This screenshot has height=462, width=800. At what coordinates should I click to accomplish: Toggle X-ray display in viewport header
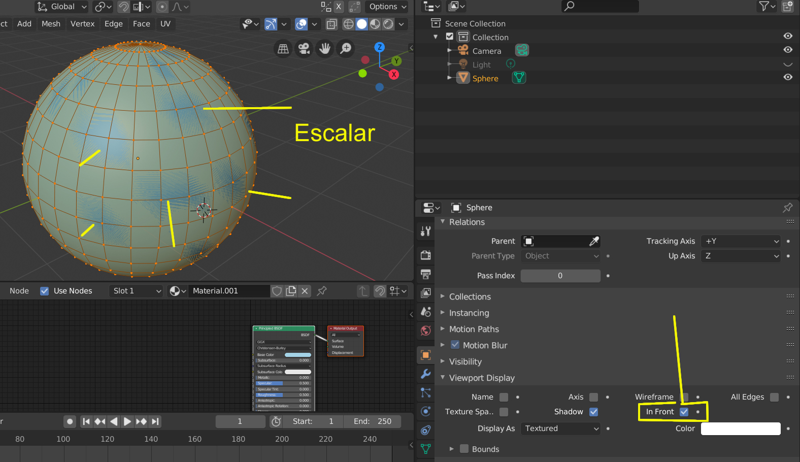[331, 24]
